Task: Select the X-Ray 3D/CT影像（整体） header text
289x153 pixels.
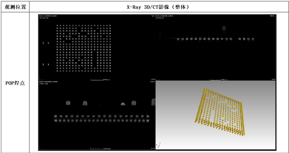Action: coord(158,7)
